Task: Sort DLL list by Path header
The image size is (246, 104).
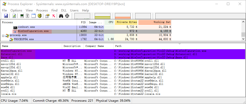Action: pyautogui.click(x=179, y=46)
